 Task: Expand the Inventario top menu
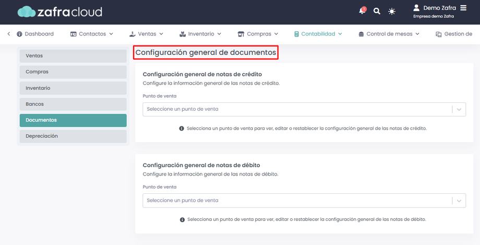[x=200, y=34]
